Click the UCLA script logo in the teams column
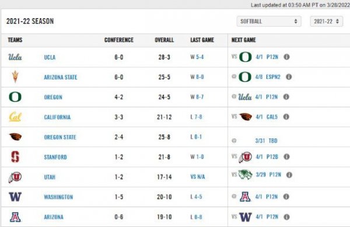 coord(15,57)
